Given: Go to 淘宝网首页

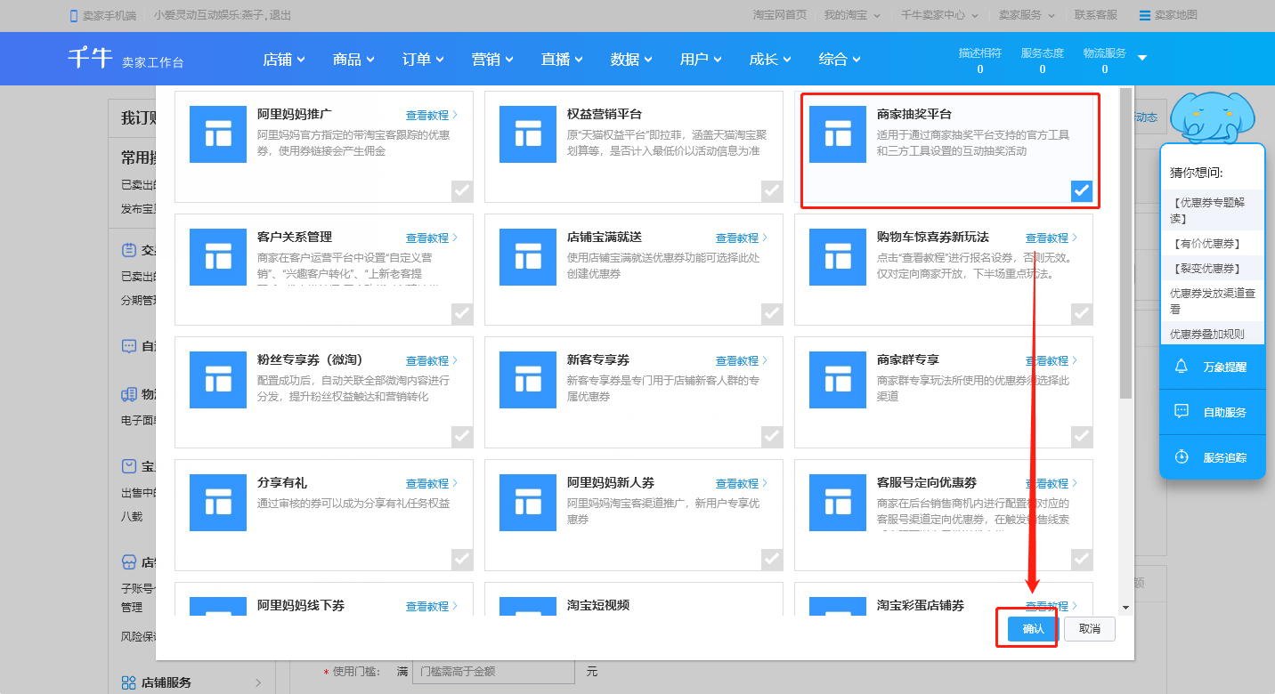Looking at the screenshot, I should [x=780, y=15].
